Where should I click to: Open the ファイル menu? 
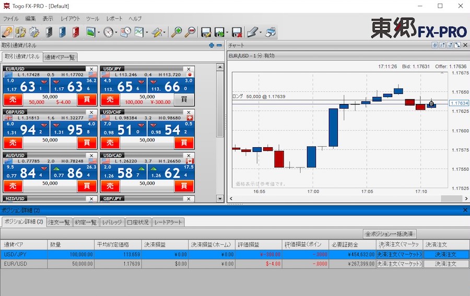click(x=11, y=19)
